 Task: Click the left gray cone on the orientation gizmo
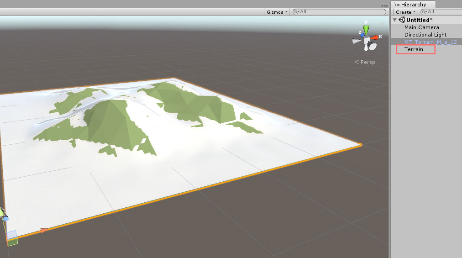pos(357,41)
